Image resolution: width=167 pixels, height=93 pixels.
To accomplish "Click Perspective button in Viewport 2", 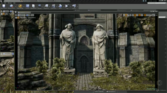I will [x=21, y=15].
